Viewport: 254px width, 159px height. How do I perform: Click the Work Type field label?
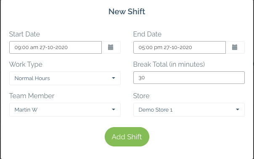(x=26, y=65)
